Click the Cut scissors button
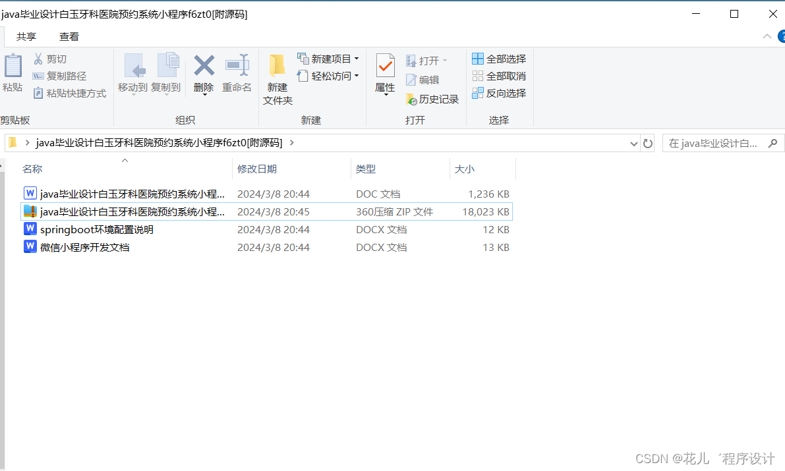Screen dimensions: 785x471 [x=49, y=59]
